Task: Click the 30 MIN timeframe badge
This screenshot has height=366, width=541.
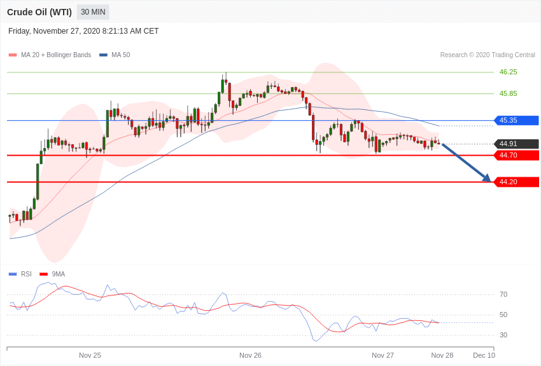Action: click(x=93, y=12)
